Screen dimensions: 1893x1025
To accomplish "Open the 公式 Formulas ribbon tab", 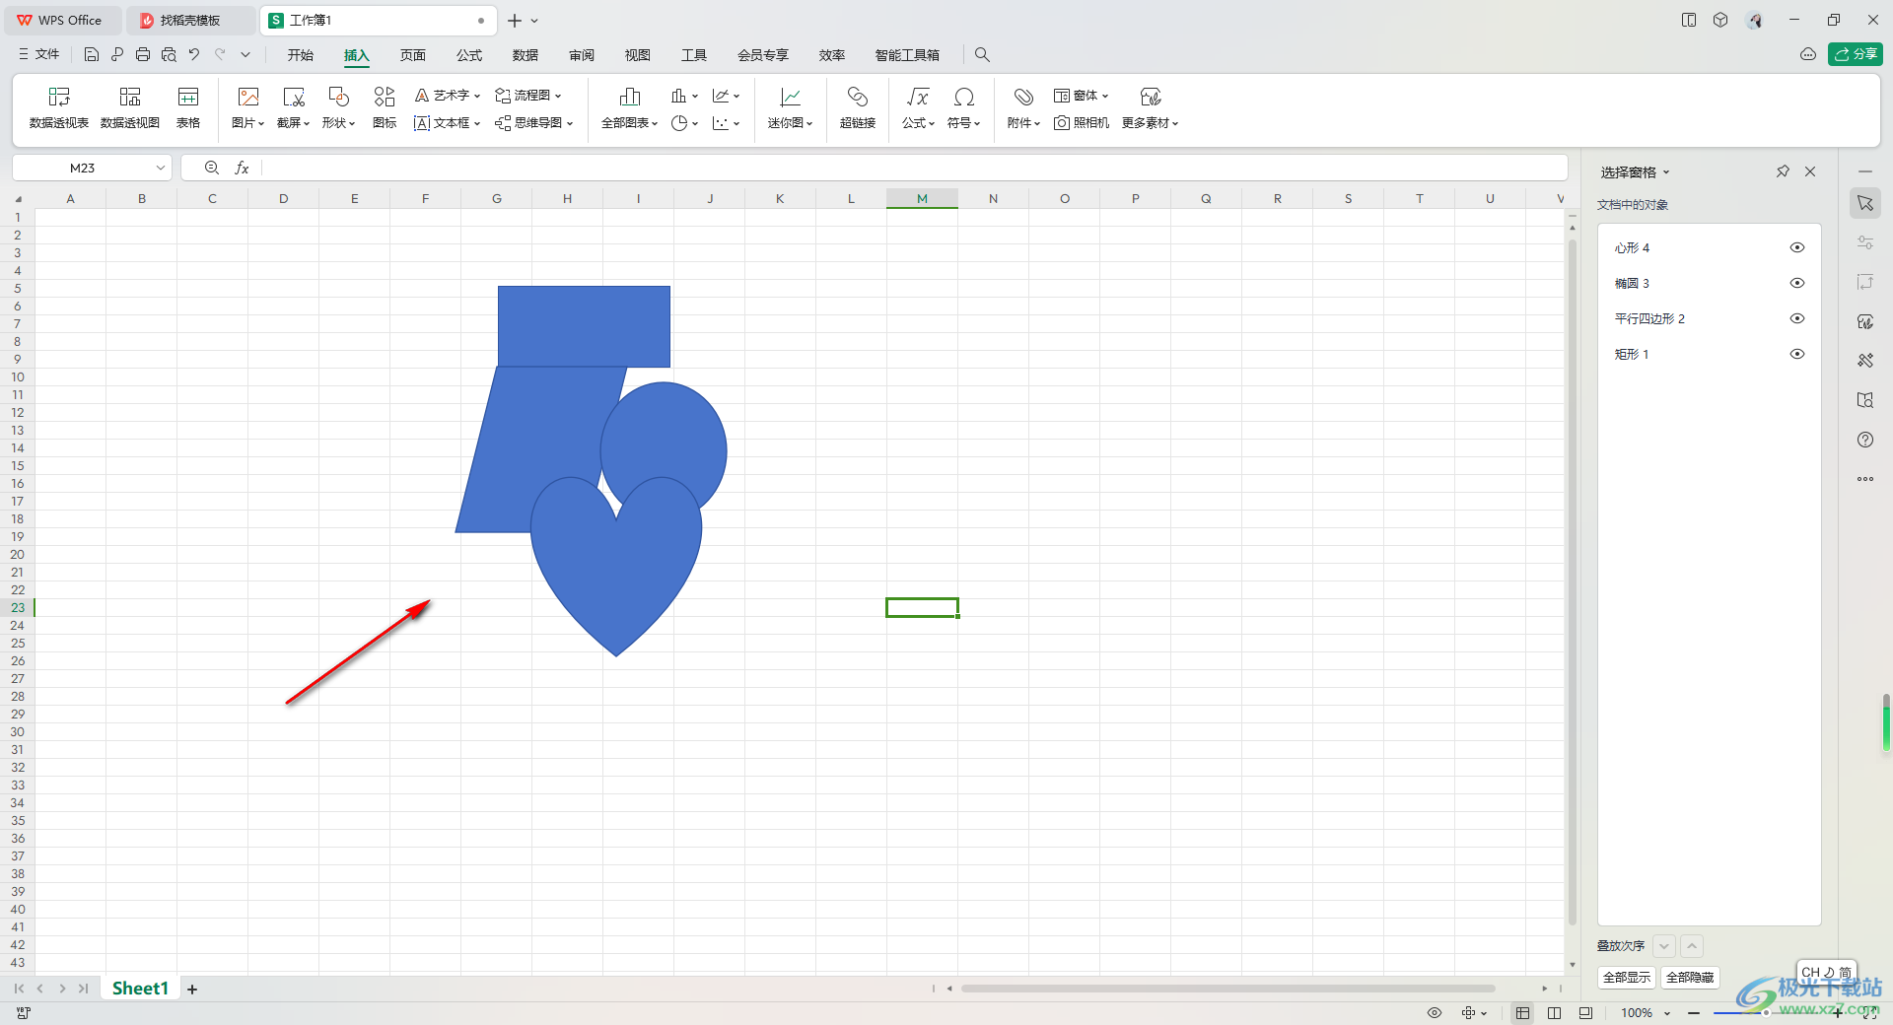I will pyautogui.click(x=469, y=55).
